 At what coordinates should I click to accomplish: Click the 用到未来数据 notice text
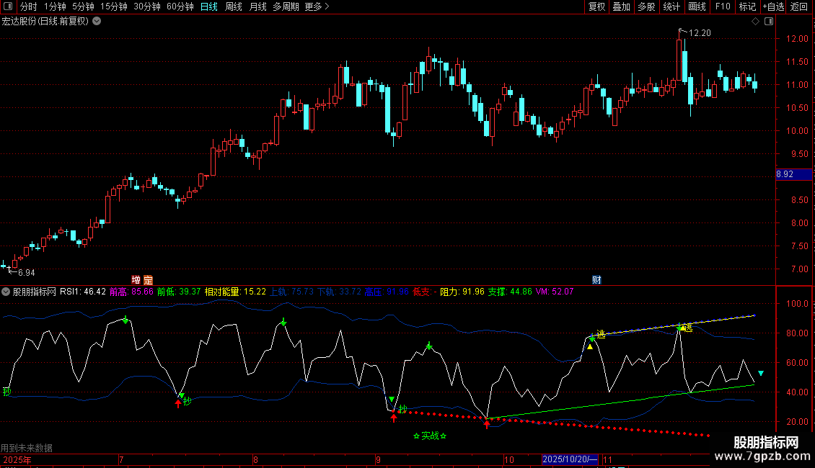[x=27, y=448]
